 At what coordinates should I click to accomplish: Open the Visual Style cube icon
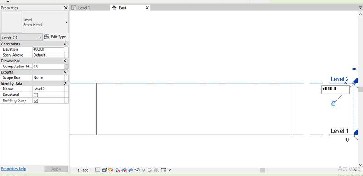pos(104,170)
